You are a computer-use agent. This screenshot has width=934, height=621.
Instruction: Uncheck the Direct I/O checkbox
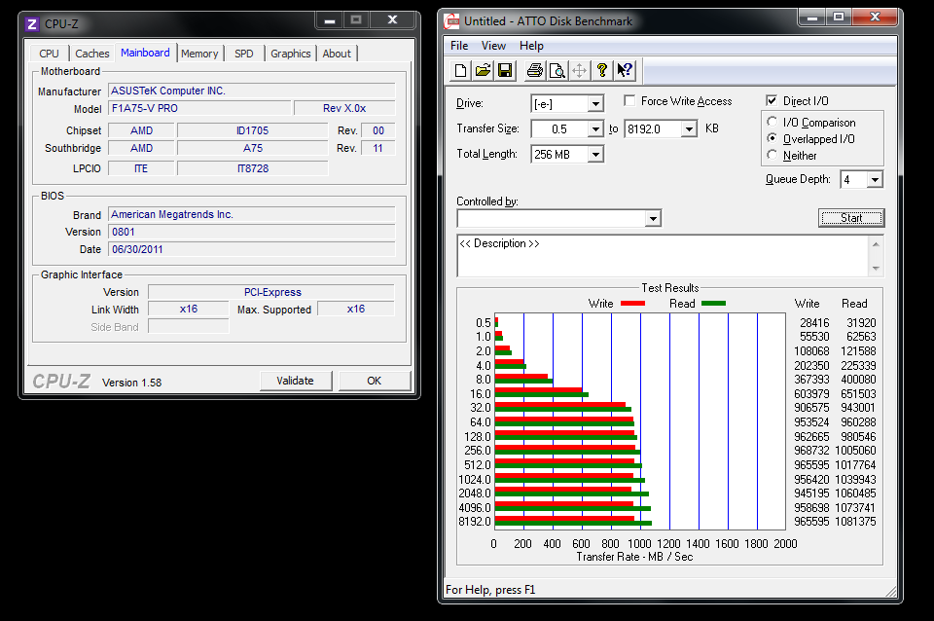(772, 100)
